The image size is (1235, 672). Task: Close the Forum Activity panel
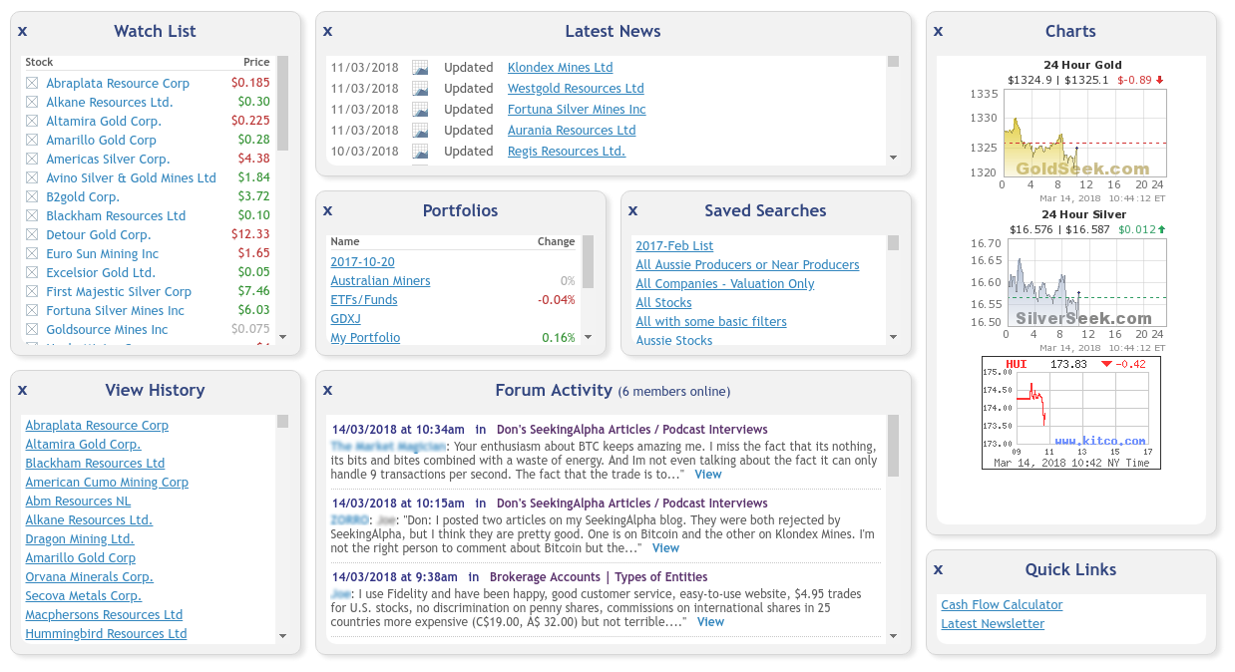click(328, 391)
